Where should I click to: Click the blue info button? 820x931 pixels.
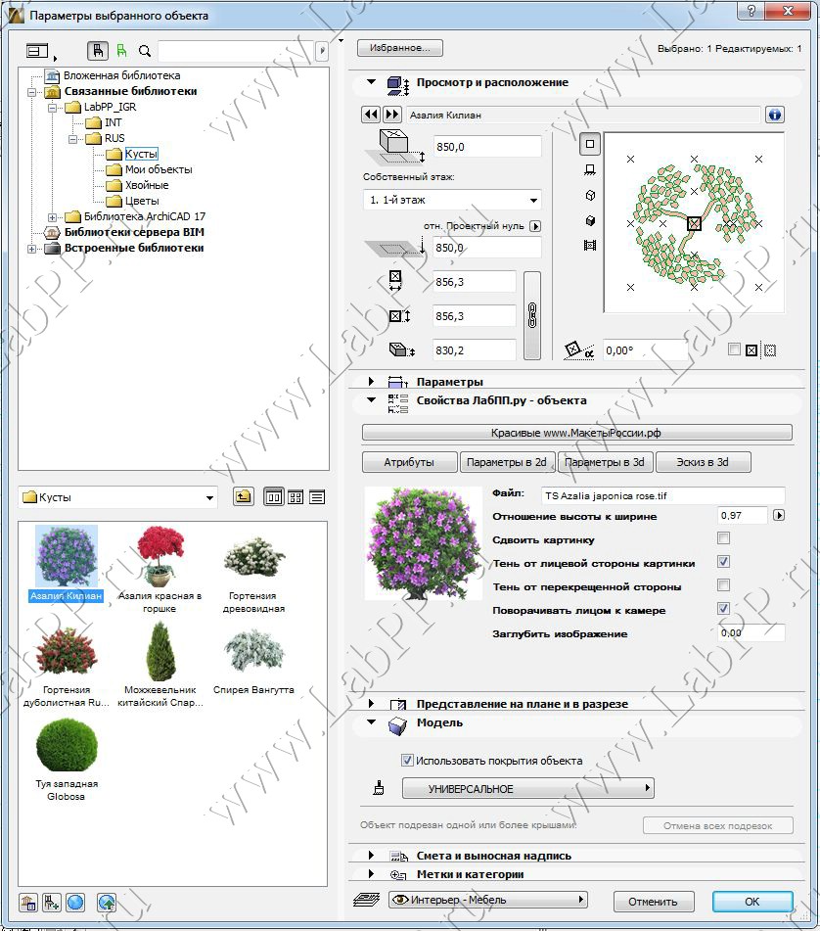point(774,115)
